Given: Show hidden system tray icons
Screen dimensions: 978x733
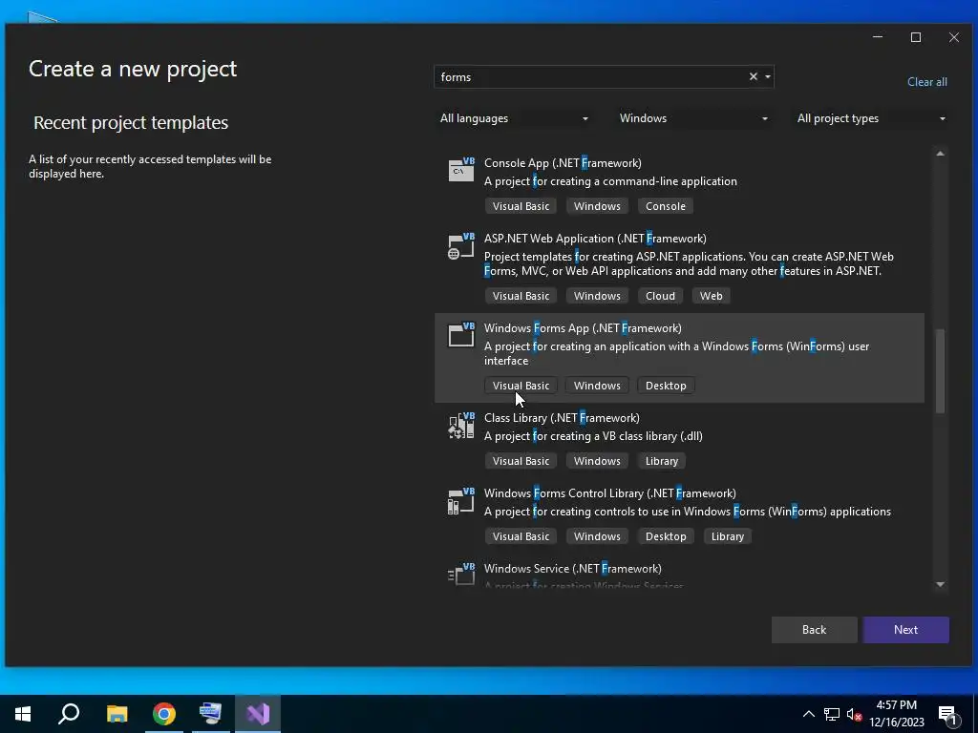Looking at the screenshot, I should click(x=808, y=714).
